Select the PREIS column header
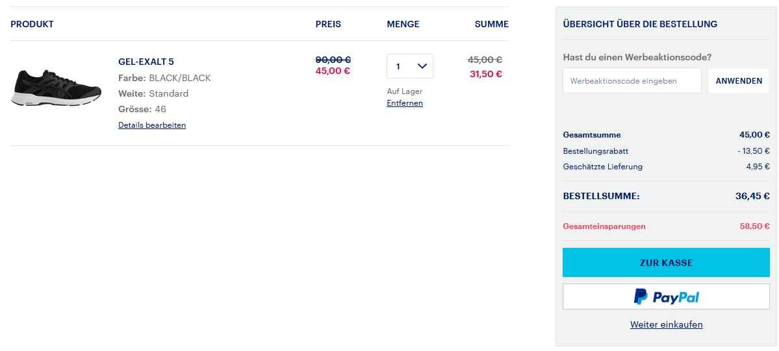The width and height of the screenshot is (779, 351). pos(328,24)
